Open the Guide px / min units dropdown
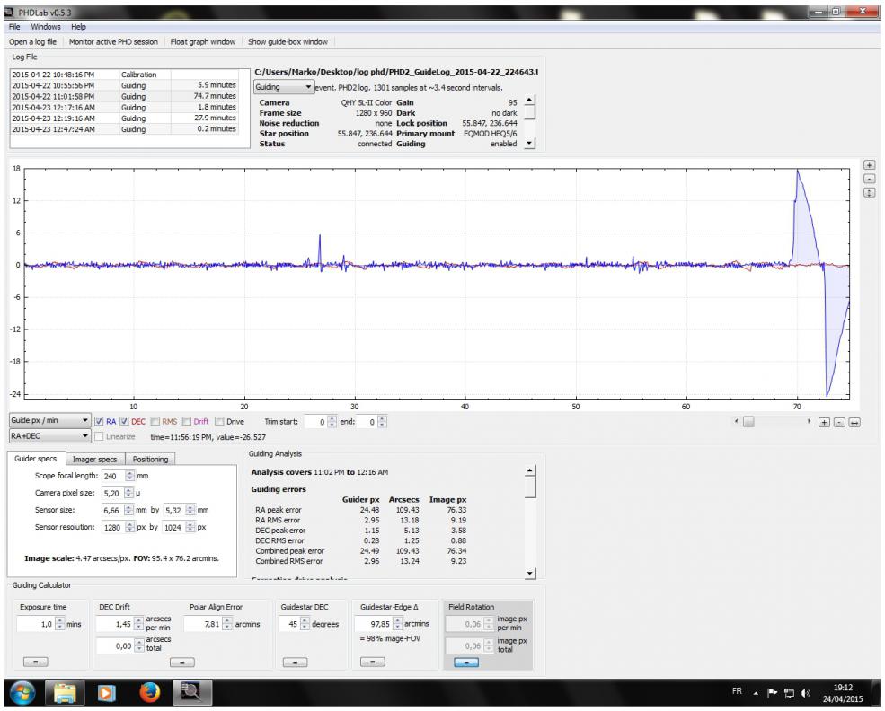This screenshot has height=711, width=885. coord(49,420)
